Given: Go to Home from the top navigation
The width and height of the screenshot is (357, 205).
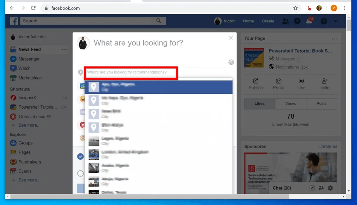Looking at the screenshot, I should pos(248,21).
